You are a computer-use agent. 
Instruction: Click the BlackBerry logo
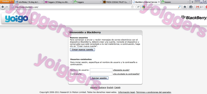(x=194, y=18)
